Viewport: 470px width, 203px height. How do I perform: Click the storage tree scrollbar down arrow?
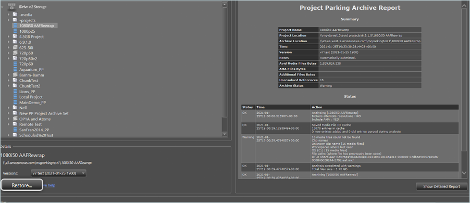coord(225,134)
